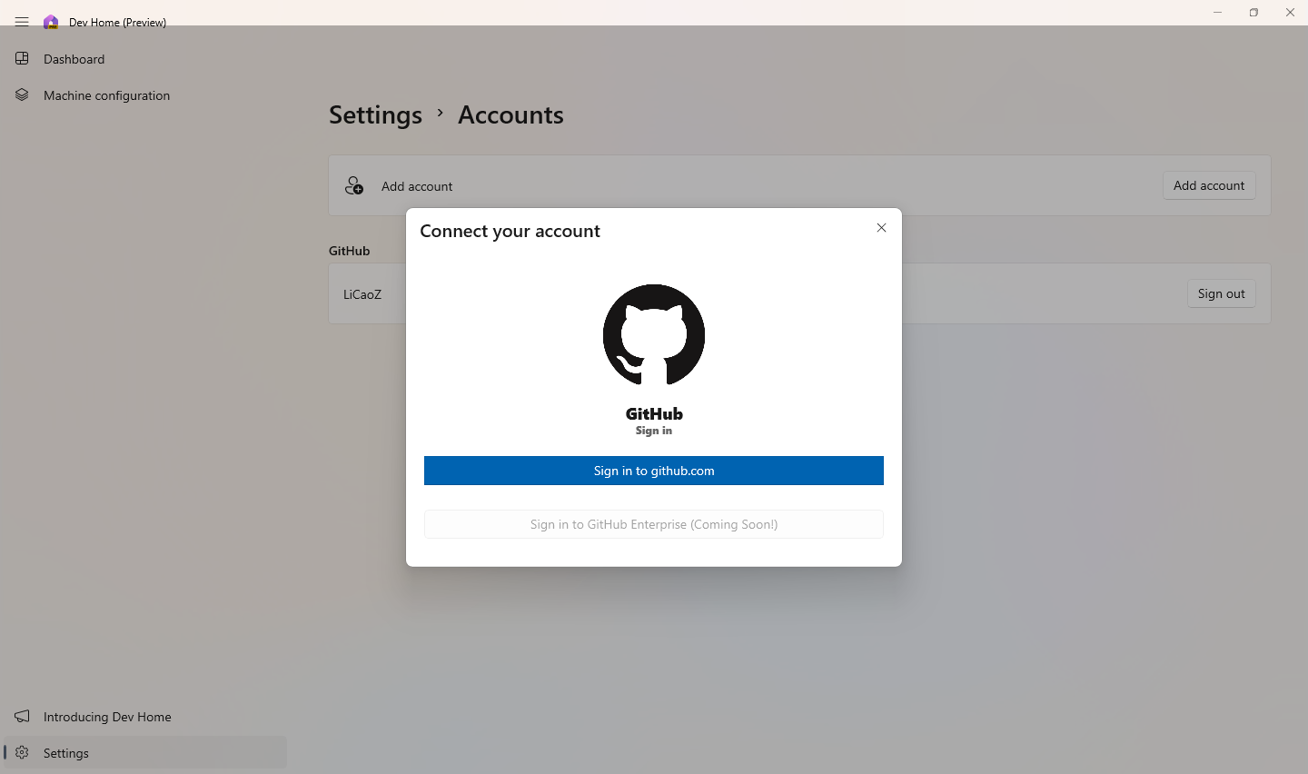Open the Introducing Dev Home announcement
1308x774 pixels.
pyautogui.click(x=107, y=717)
